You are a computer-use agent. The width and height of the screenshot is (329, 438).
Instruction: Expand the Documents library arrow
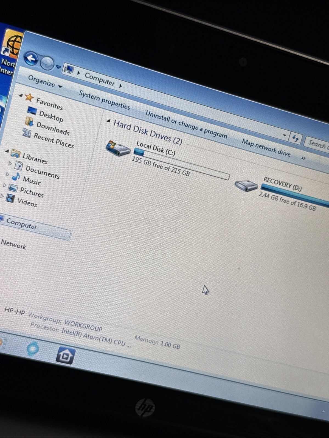[x=10, y=163]
